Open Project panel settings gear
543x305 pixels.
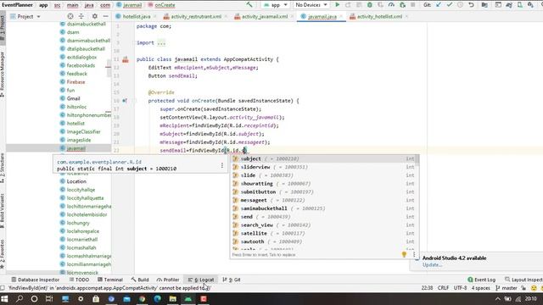coord(94,16)
